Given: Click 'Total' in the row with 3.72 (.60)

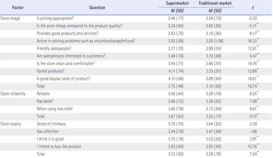Looking at the screenshot, I should 41,154.
